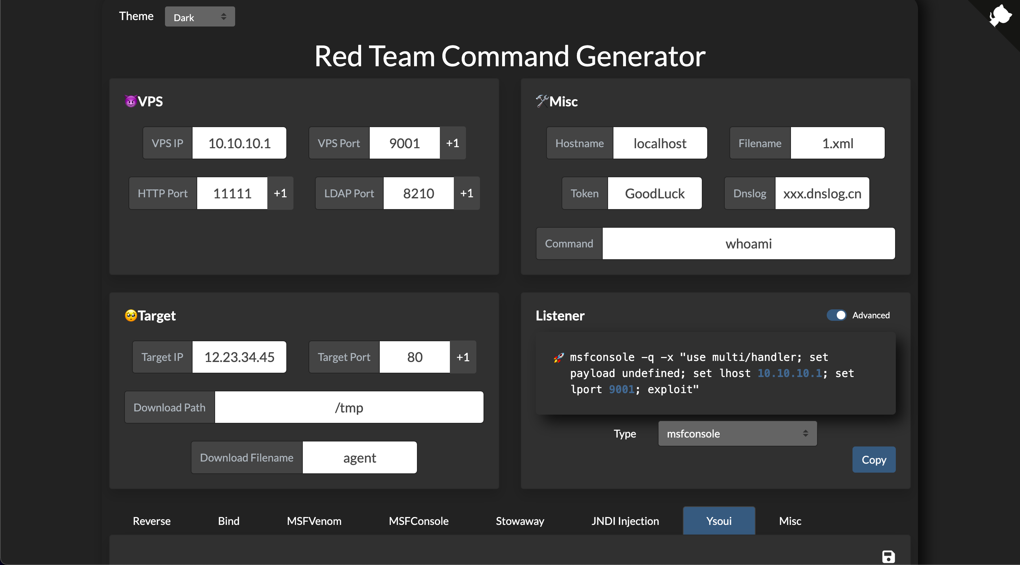
Task: Open the Theme dropdown set to Dark
Action: coord(200,17)
